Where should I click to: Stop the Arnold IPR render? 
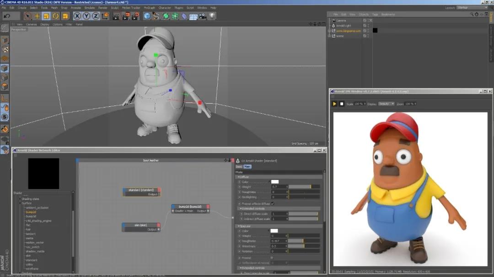[342, 104]
